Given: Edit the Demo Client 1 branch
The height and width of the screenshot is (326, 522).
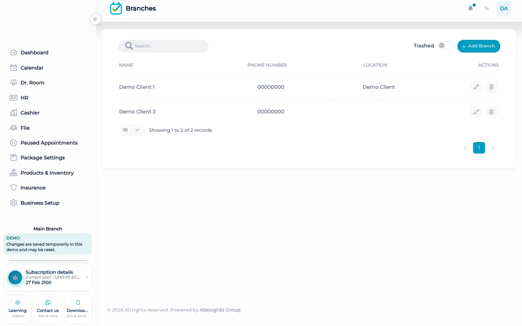Looking at the screenshot, I should tap(476, 87).
